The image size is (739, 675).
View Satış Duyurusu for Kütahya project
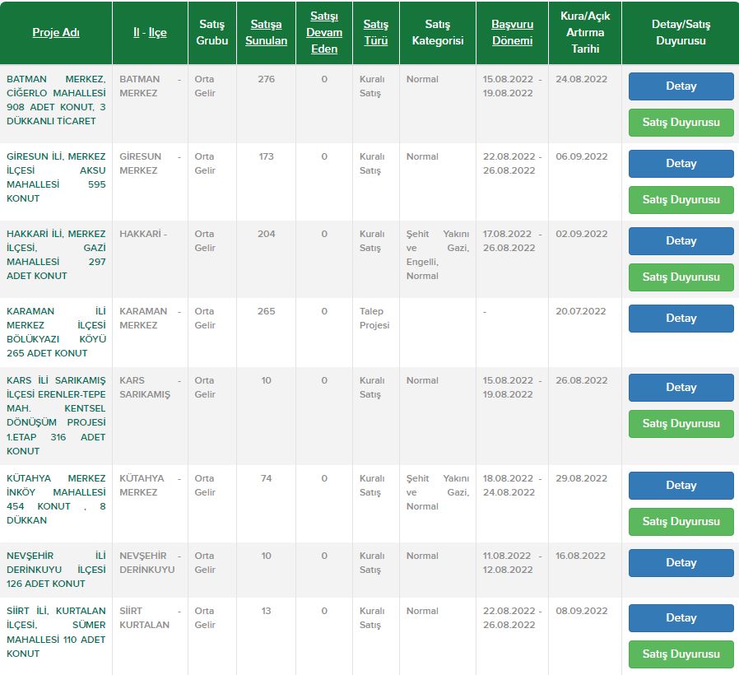pyautogui.click(x=681, y=522)
